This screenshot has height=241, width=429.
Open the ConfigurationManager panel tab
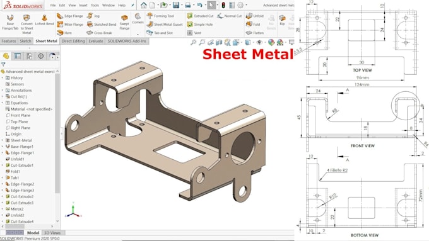click(x=29, y=56)
